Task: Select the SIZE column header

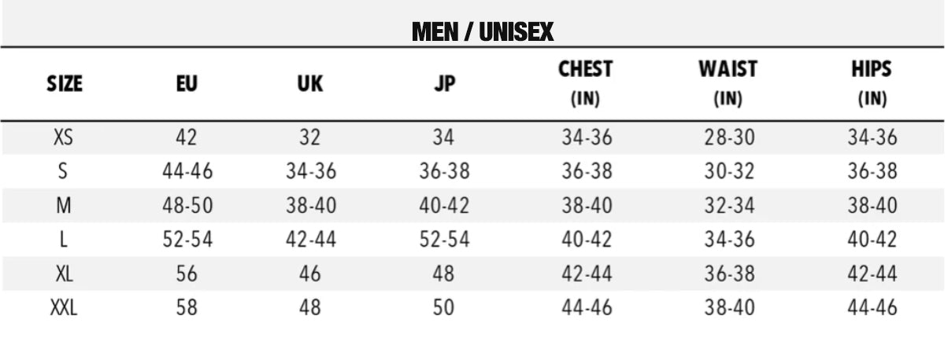Action: (x=65, y=83)
